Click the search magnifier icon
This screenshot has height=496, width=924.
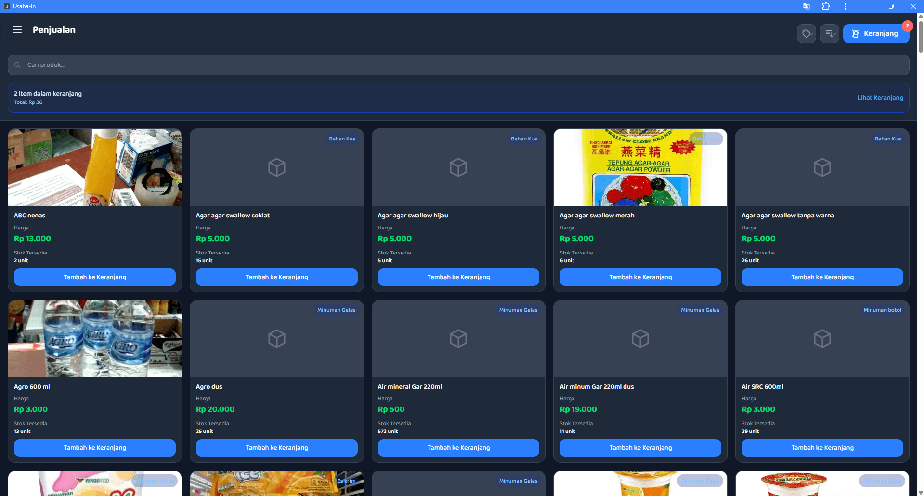[17, 64]
